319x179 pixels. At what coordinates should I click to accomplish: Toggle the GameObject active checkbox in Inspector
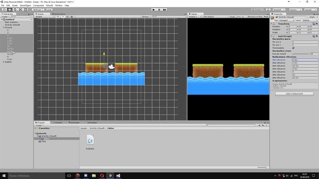(277, 17)
